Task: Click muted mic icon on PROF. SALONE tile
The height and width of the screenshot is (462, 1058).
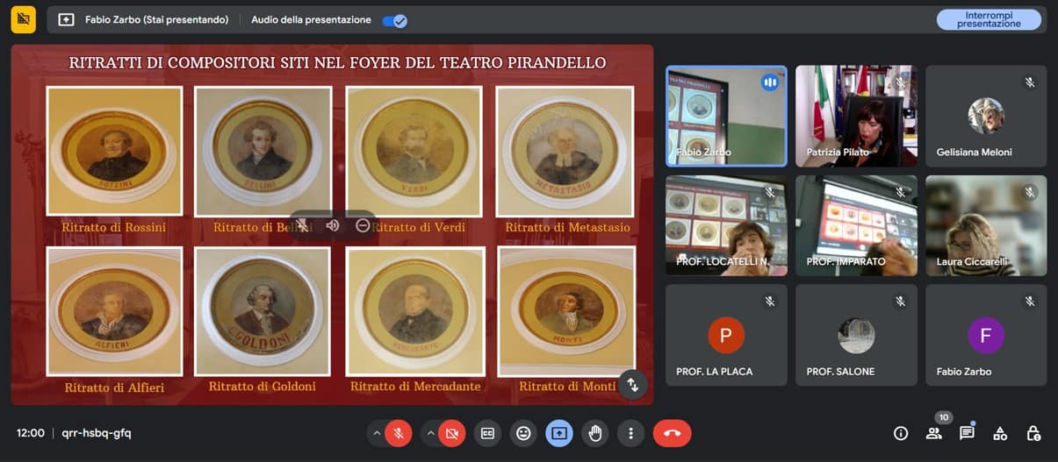Action: click(900, 302)
